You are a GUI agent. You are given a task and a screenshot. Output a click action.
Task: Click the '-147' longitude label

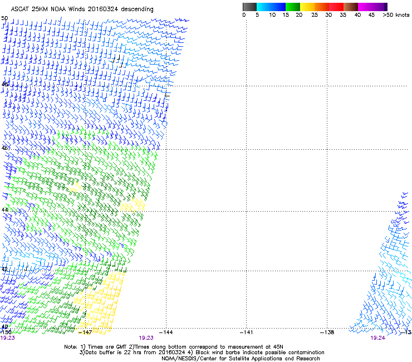(85, 332)
